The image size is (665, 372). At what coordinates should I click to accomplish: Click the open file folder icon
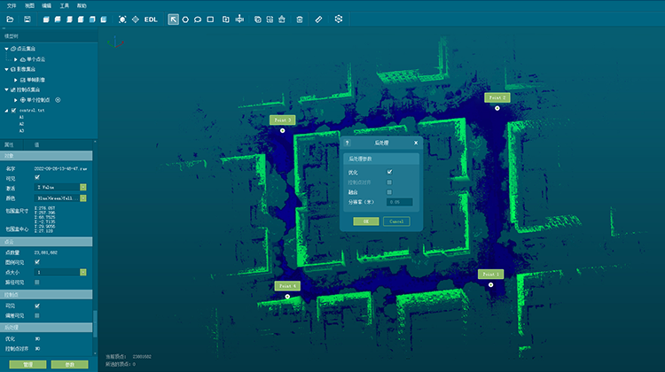tap(12, 19)
